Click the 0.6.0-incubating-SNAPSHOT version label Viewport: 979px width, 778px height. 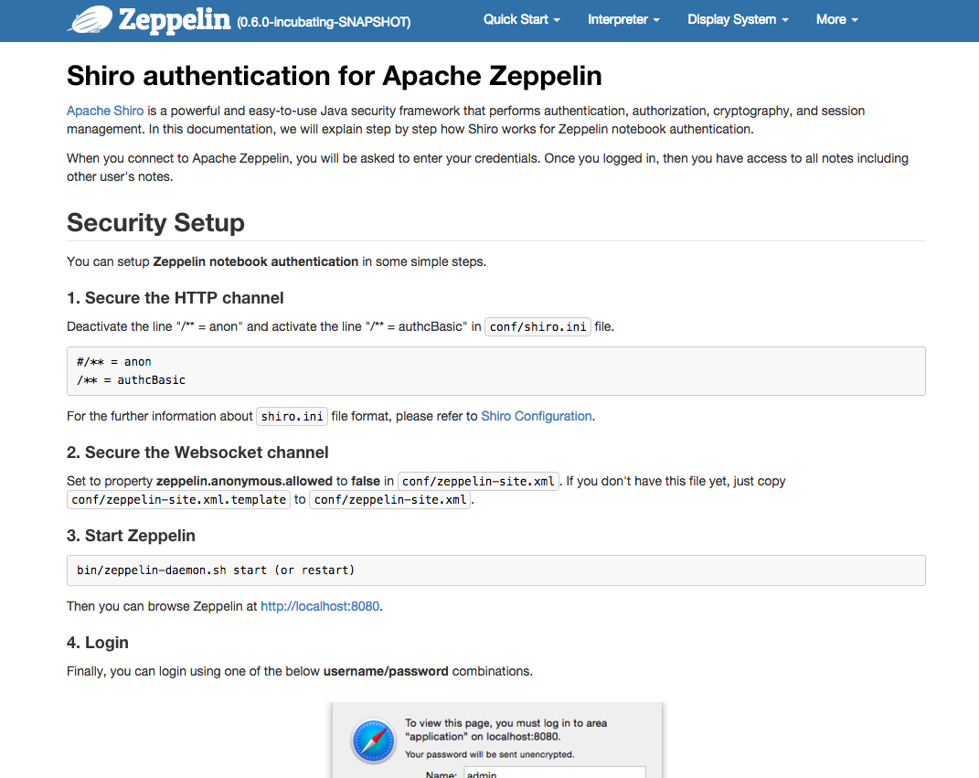tap(324, 22)
